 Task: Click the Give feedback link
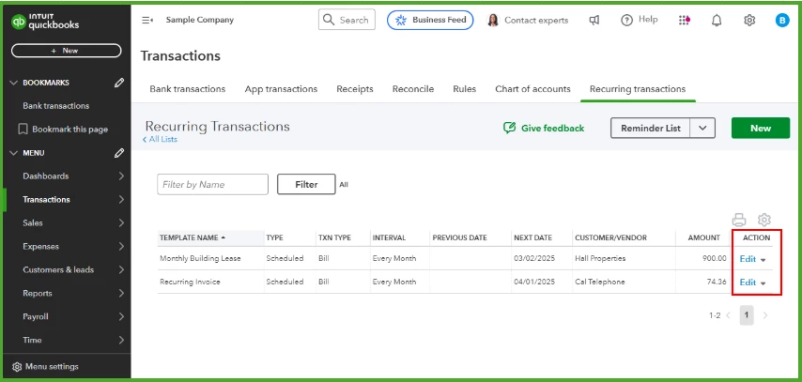[552, 128]
